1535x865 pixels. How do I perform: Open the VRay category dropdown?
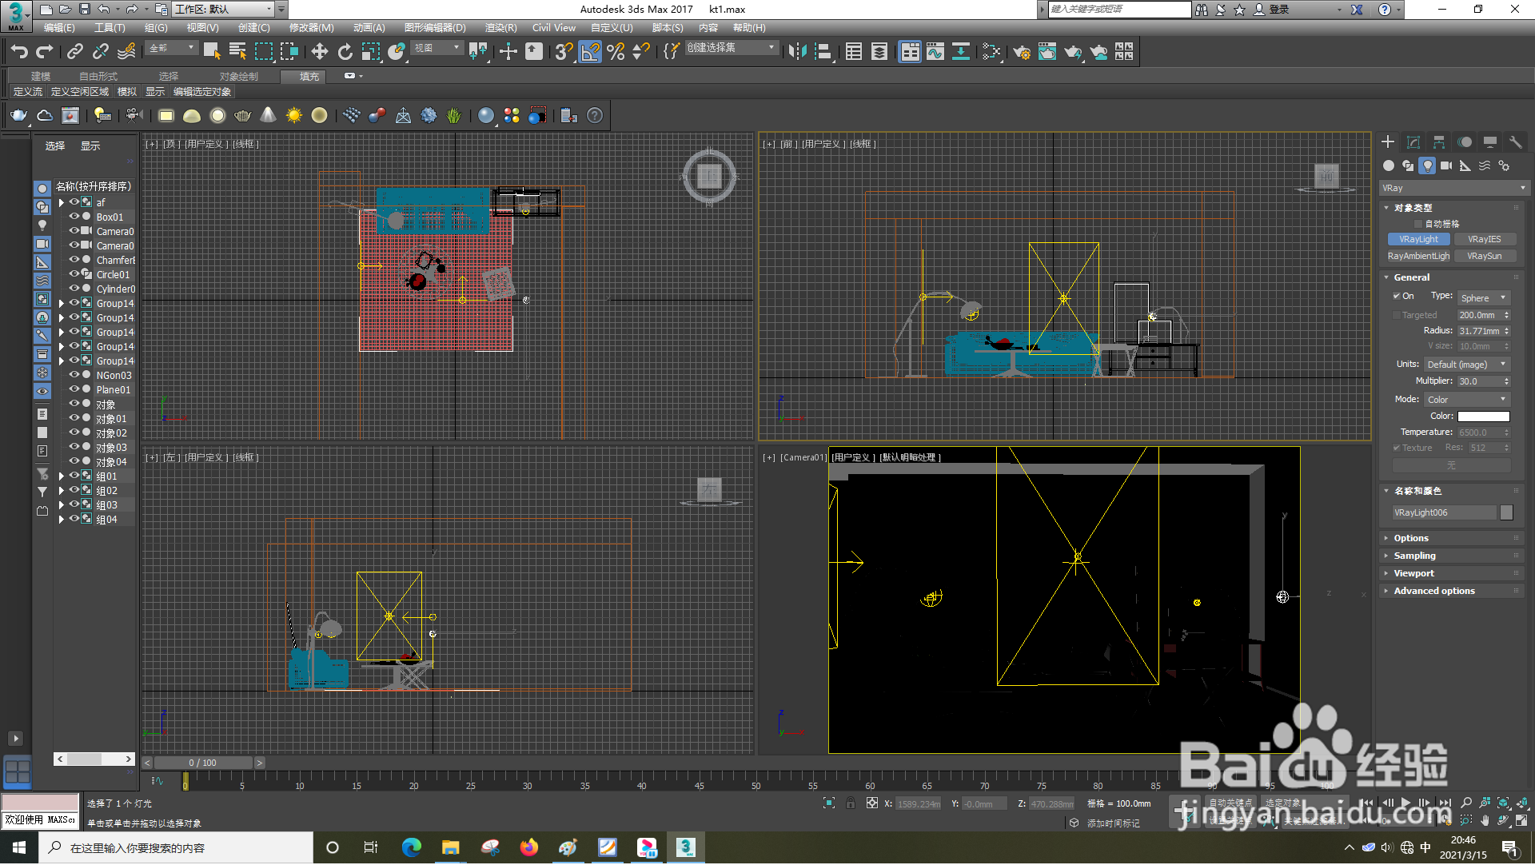[x=1454, y=189]
